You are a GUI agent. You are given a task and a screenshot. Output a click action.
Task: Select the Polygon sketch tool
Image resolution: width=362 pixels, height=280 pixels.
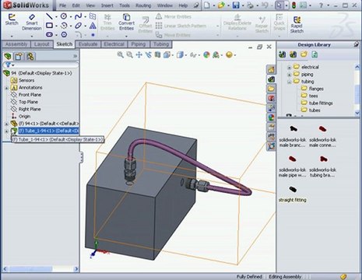(64, 34)
